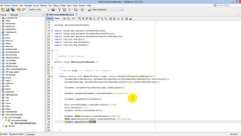
Task: Select the LoginForm project in the tree
Action: (x=9, y=83)
